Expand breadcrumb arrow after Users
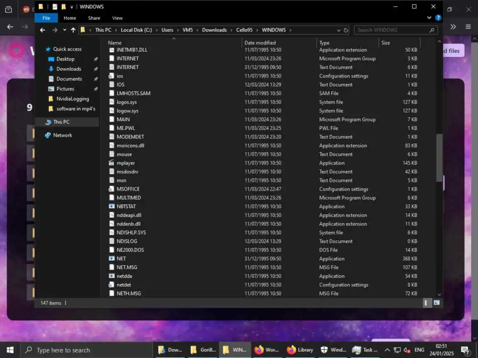This screenshot has height=358, width=478. (x=178, y=30)
